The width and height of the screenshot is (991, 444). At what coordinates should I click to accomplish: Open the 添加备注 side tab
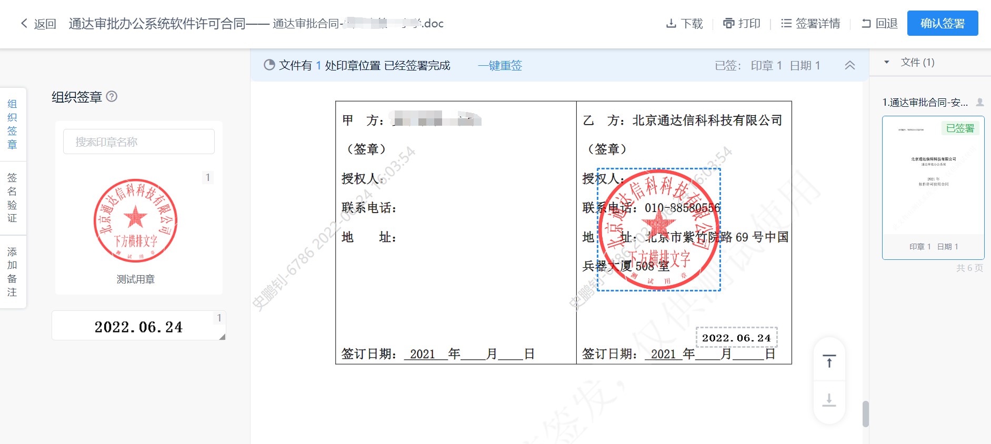13,272
